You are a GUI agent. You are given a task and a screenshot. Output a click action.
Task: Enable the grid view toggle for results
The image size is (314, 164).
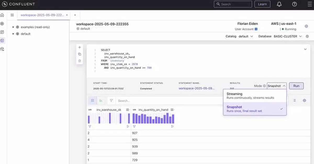click(x=93, y=100)
